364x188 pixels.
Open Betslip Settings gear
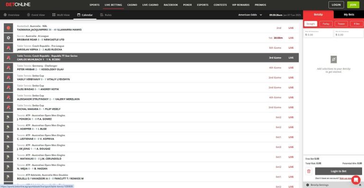click(308, 185)
